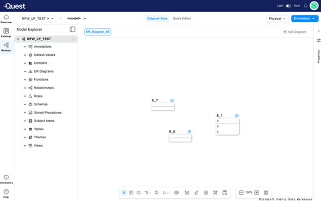Open the vertical Properties tab
The height and width of the screenshot is (201, 321).
click(318, 56)
